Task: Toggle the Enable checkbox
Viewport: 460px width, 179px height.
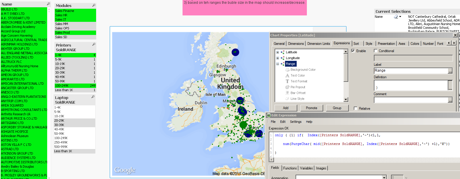Action: click(x=353, y=51)
